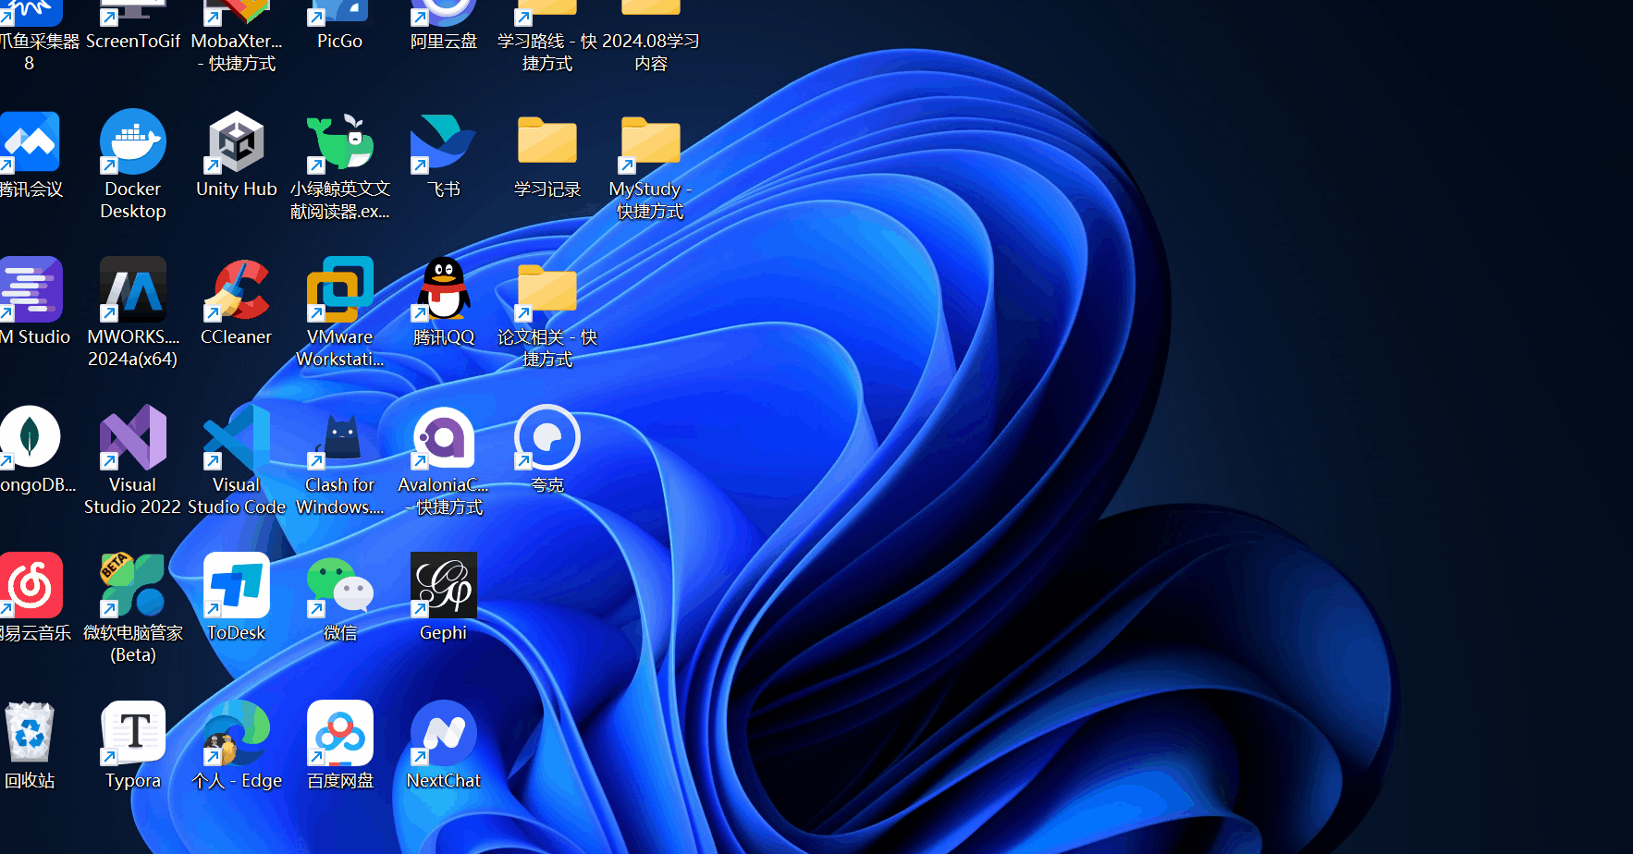Image resolution: width=1633 pixels, height=854 pixels.
Task: Select the 网易云音乐 desktop icon
Action: pyautogui.click(x=31, y=585)
